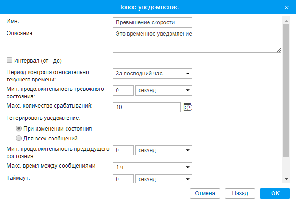The width and height of the screenshot is (296, 207).
Task: Open units dropdown for min alarm duration
Action: [163, 90]
